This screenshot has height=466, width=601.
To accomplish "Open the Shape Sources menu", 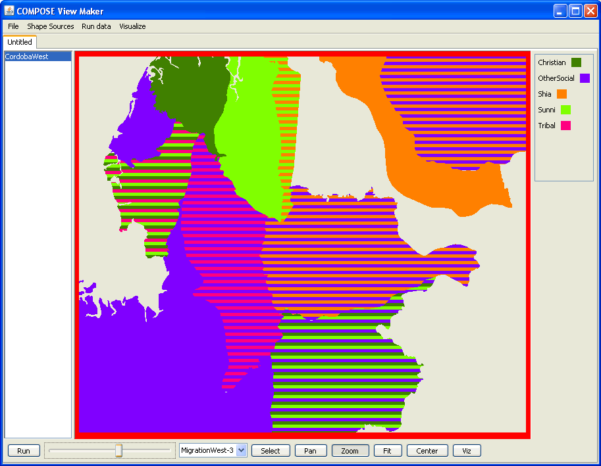I will coord(51,26).
